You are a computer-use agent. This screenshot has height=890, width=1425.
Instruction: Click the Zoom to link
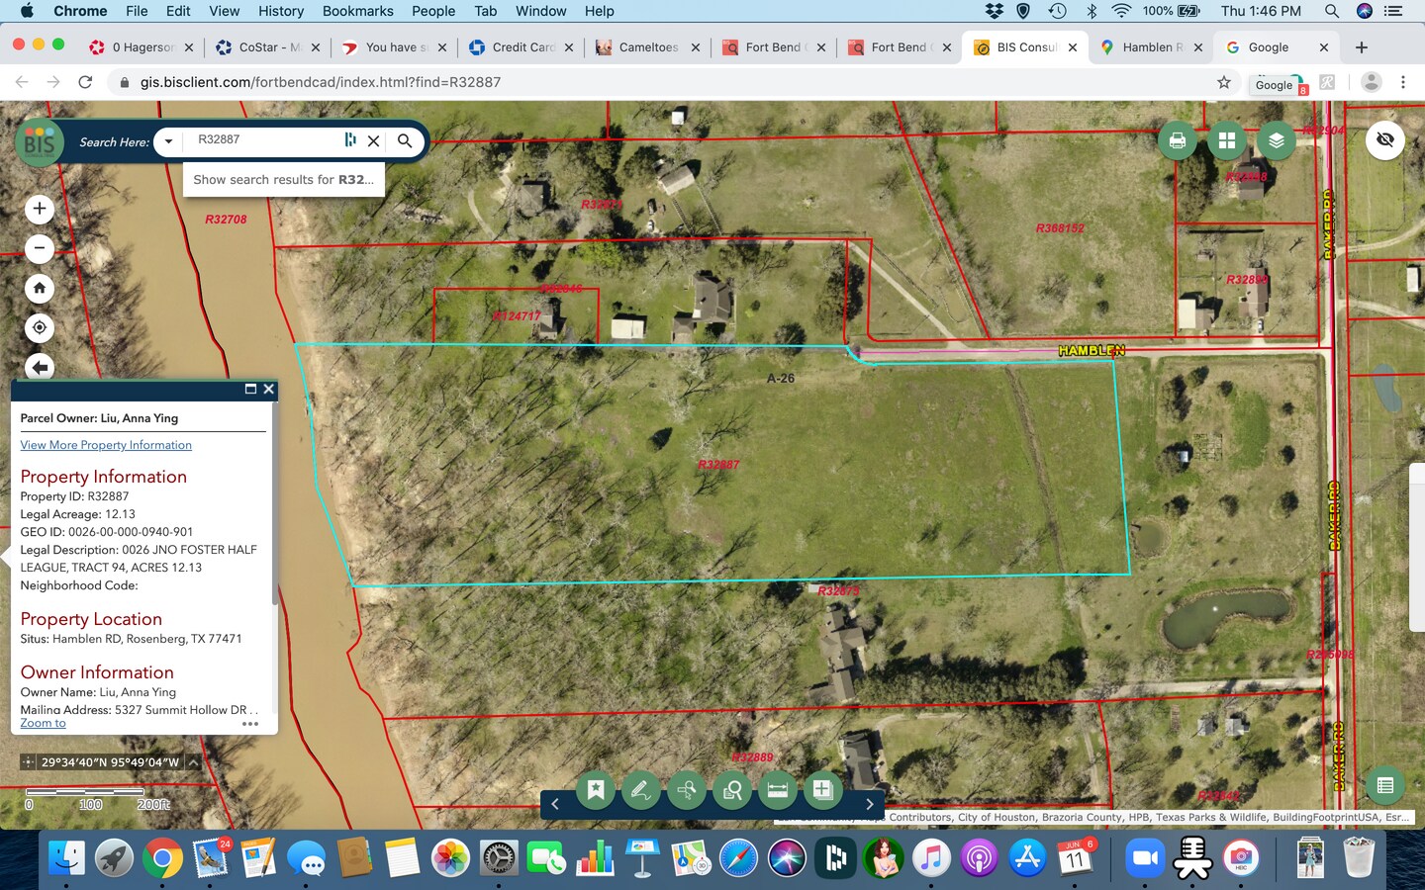coord(43,723)
